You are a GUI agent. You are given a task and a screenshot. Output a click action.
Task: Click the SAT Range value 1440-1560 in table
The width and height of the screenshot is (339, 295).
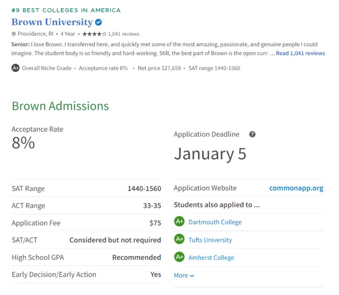(144, 188)
